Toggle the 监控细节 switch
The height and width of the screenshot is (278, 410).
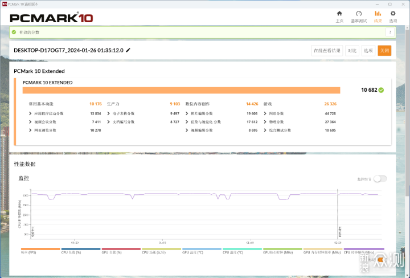[x=380, y=179]
